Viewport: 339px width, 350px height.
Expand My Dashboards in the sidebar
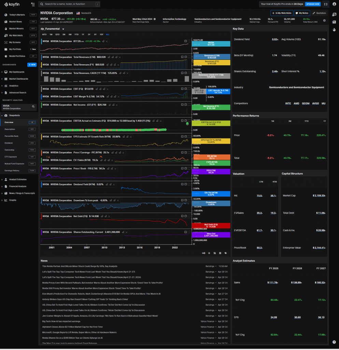tap(2, 72)
